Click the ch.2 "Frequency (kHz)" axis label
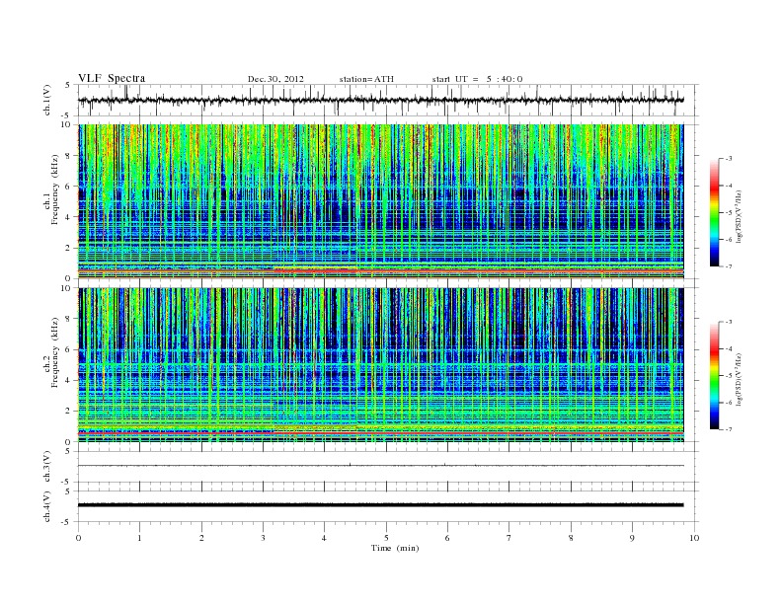The height and width of the screenshot is (604, 782). pyautogui.click(x=55, y=353)
